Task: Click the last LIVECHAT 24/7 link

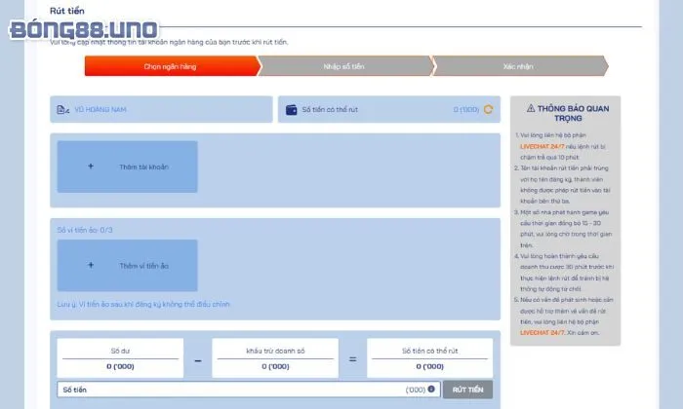Action: click(x=544, y=332)
